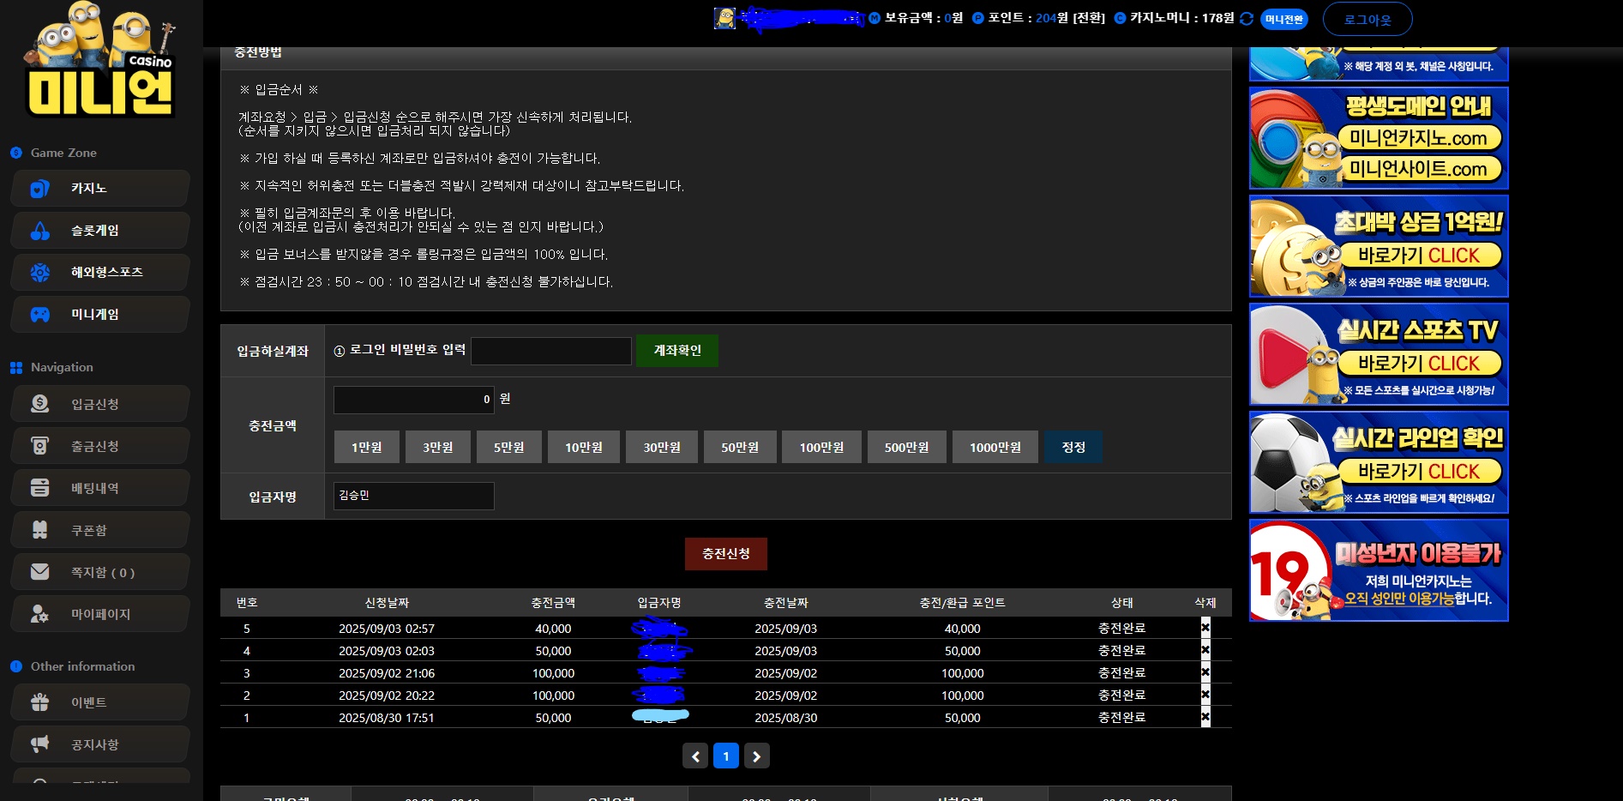Open the 쪽지함 envelope icon
This screenshot has width=1623, height=801.
pyautogui.click(x=40, y=572)
